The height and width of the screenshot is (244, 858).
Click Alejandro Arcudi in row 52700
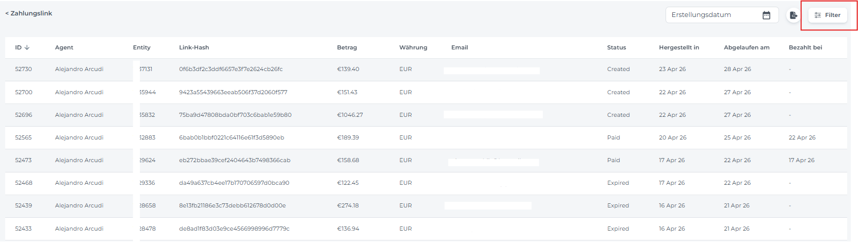(x=79, y=92)
